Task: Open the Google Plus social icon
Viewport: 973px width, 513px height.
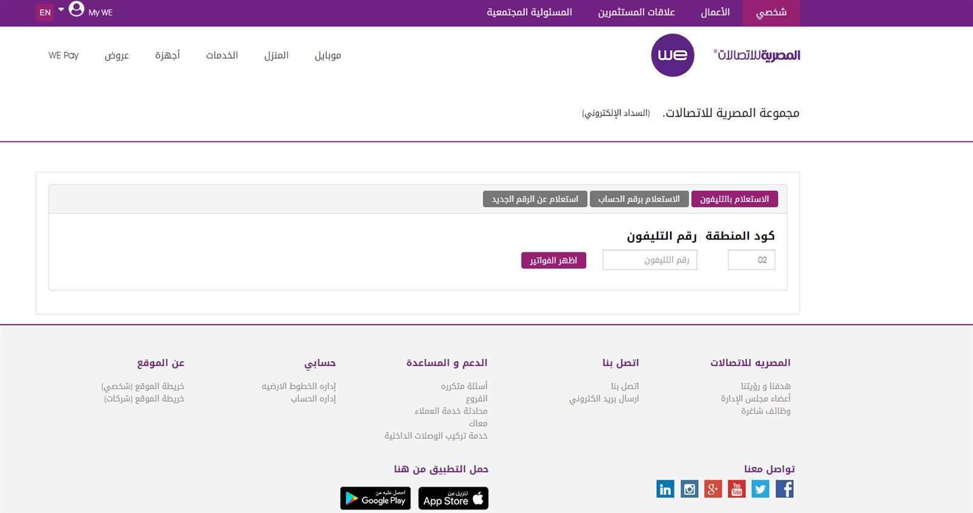Action: [x=713, y=489]
